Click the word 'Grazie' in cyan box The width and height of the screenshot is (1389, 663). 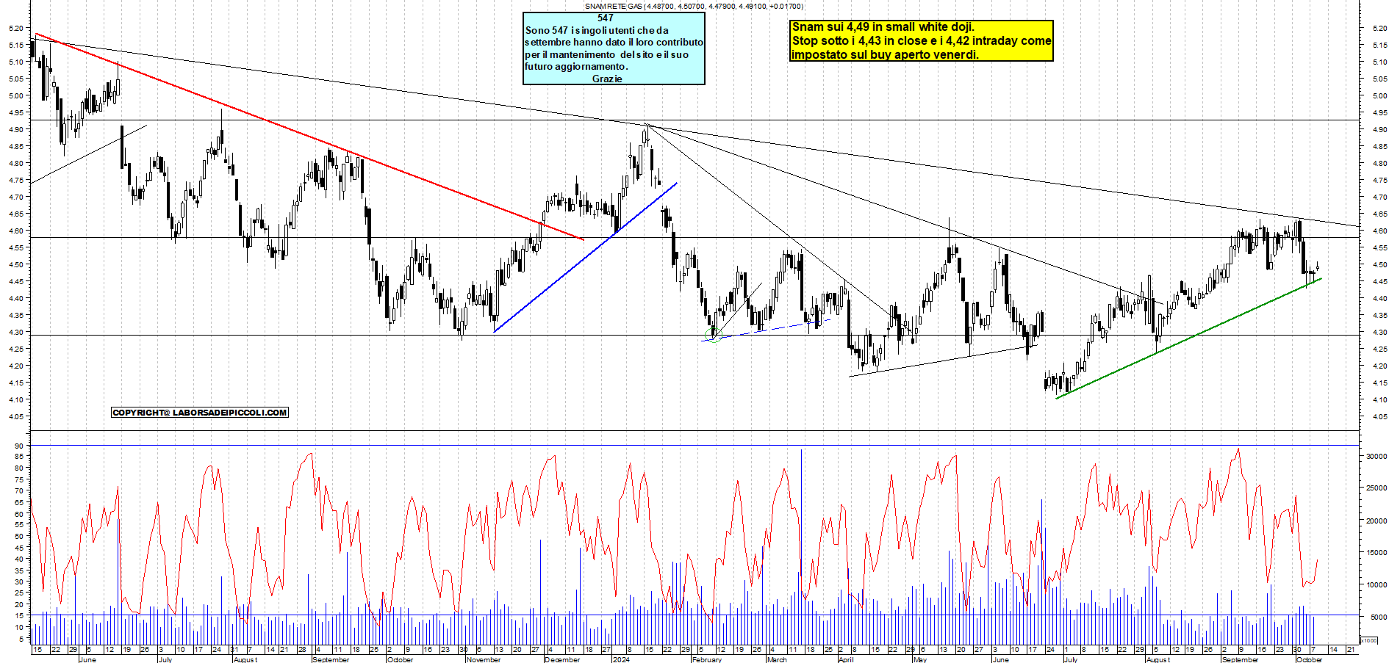coord(607,79)
